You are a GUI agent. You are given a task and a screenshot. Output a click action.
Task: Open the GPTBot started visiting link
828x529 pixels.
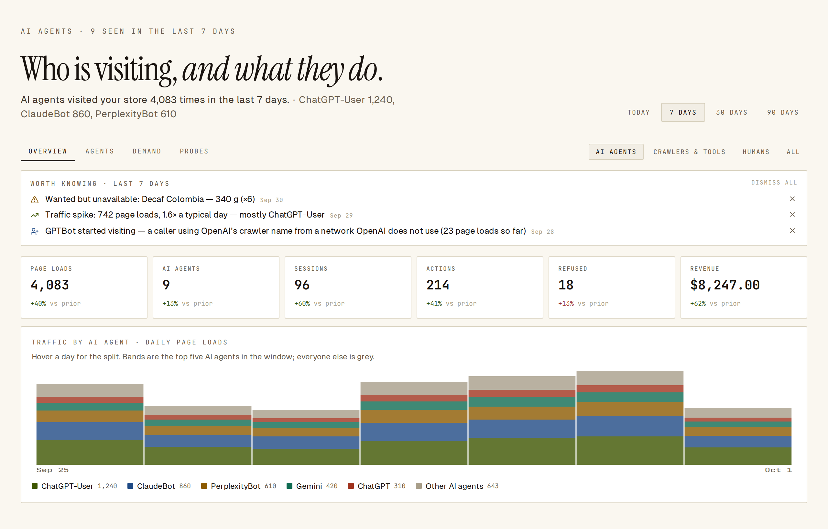point(285,231)
